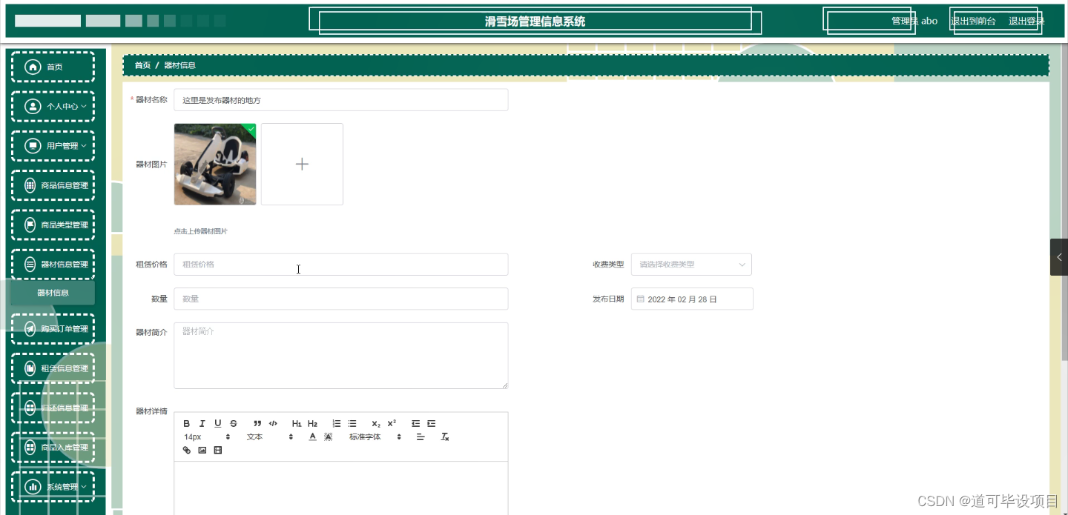1068x515 pixels.
Task: Toggle underline formatting in the editor
Action: (217, 424)
